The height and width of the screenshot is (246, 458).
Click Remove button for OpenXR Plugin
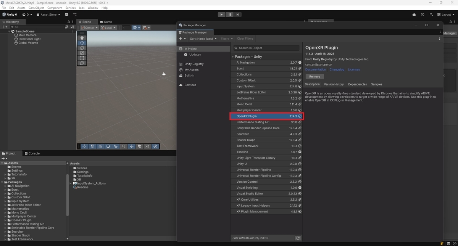(x=314, y=76)
